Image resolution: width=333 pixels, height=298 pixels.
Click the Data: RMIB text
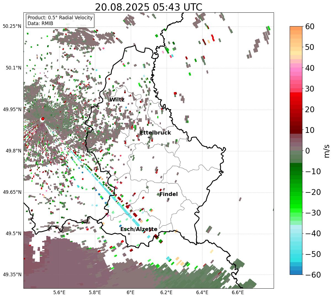click(x=40, y=23)
